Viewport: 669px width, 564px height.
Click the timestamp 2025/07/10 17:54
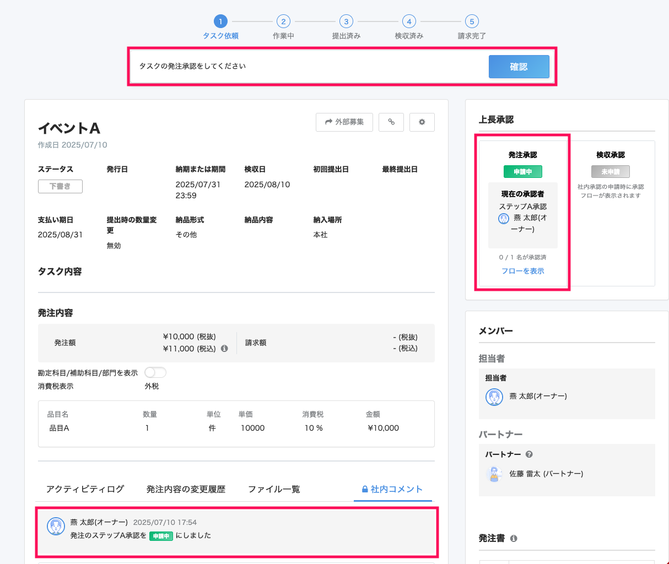point(165,522)
